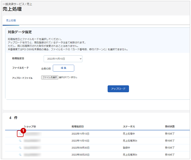Click 売上処理済み status in 2022年08月25日 row

[x=130, y=155]
